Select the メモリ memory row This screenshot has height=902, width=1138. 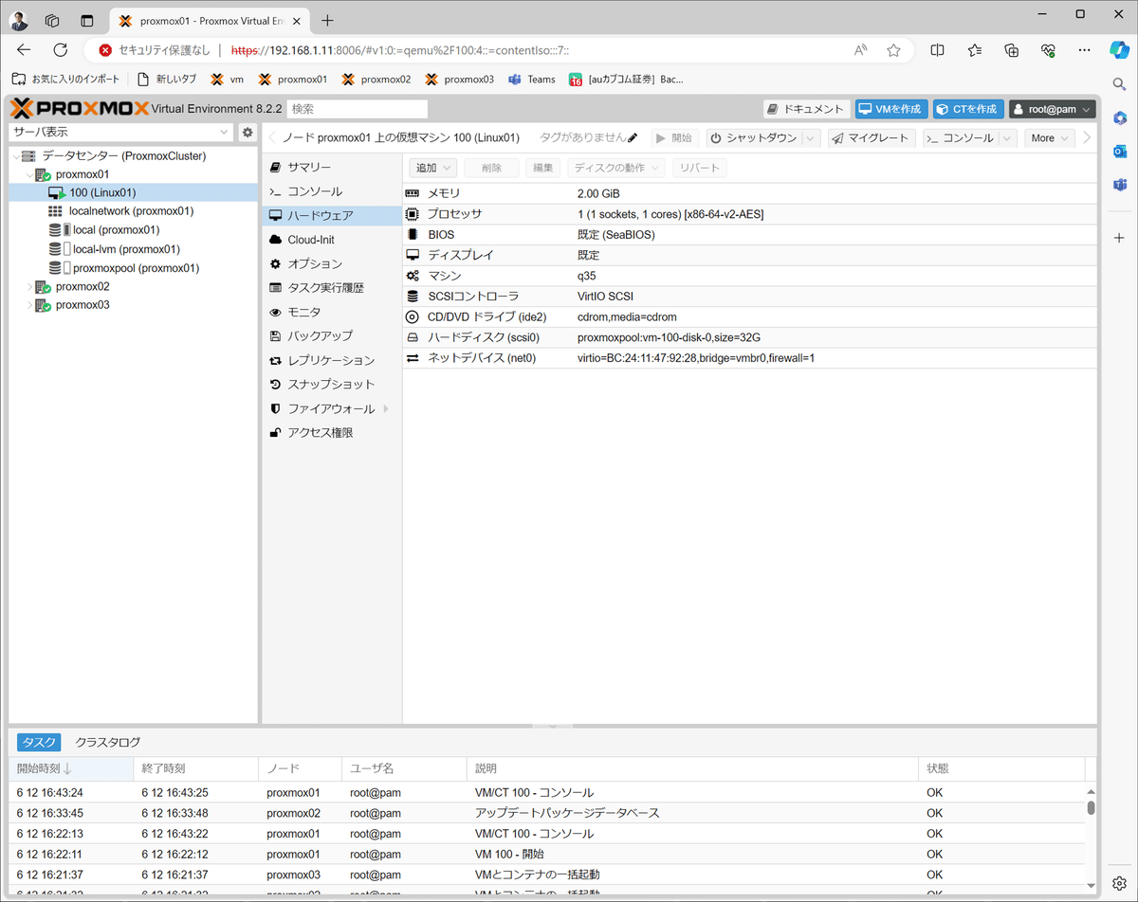749,193
